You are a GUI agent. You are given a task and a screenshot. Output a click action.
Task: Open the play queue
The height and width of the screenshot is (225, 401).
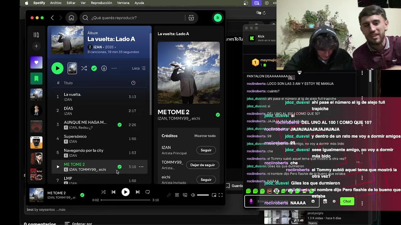pos(177,195)
